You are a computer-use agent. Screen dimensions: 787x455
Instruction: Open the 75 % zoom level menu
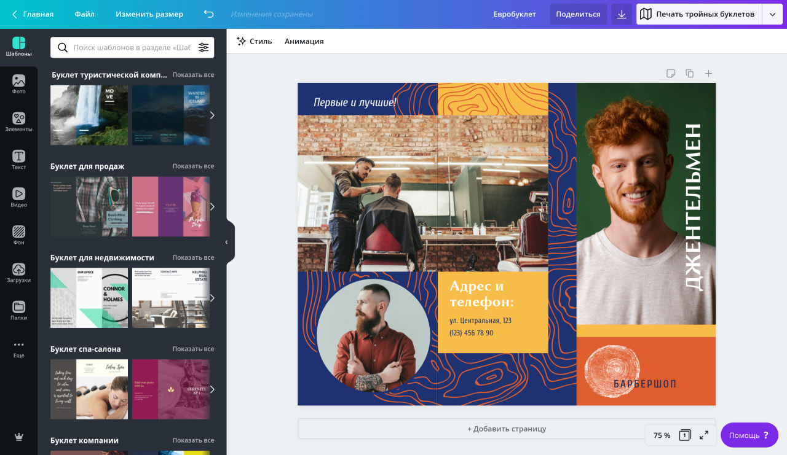[x=662, y=435]
